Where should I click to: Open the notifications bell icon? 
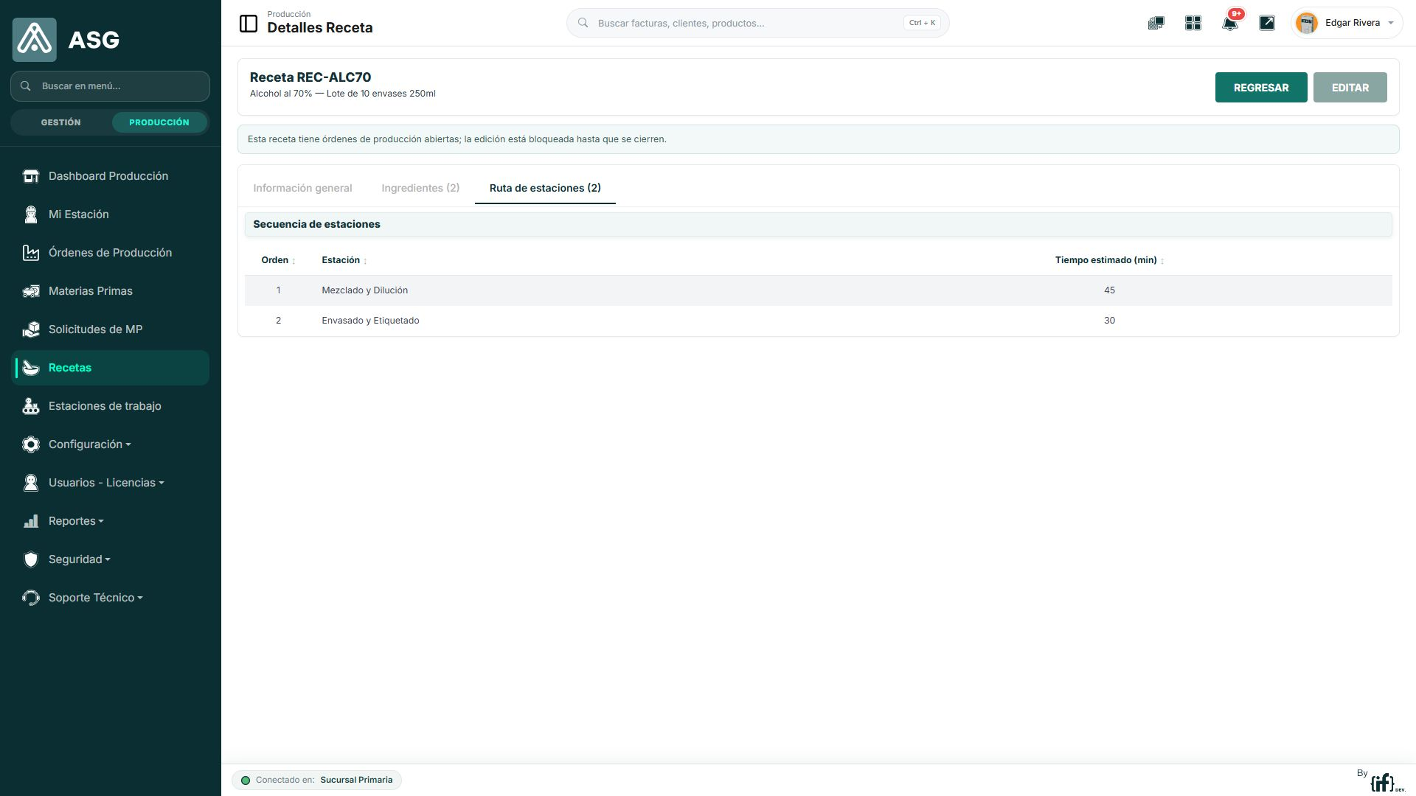click(x=1230, y=23)
